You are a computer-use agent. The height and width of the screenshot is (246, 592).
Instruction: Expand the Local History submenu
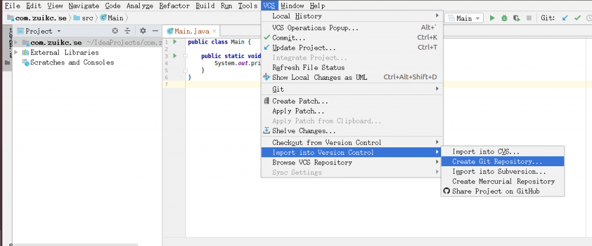click(350, 16)
